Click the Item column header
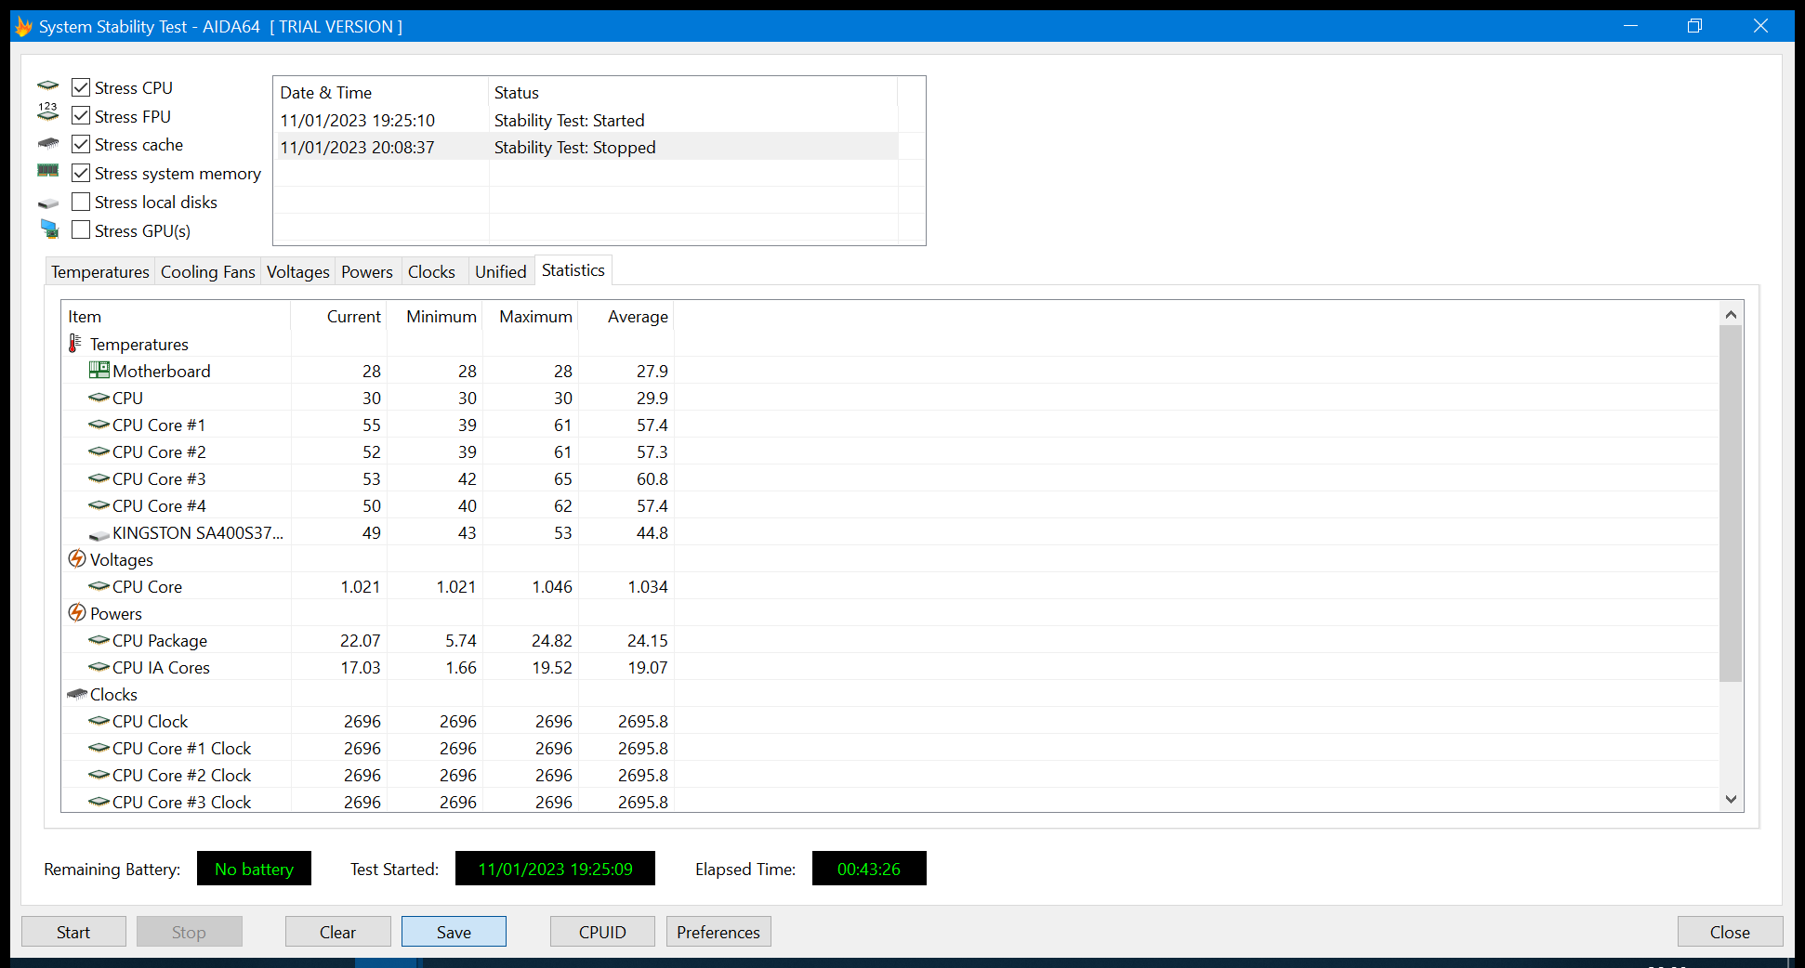This screenshot has height=968, width=1805. pyautogui.click(x=176, y=317)
